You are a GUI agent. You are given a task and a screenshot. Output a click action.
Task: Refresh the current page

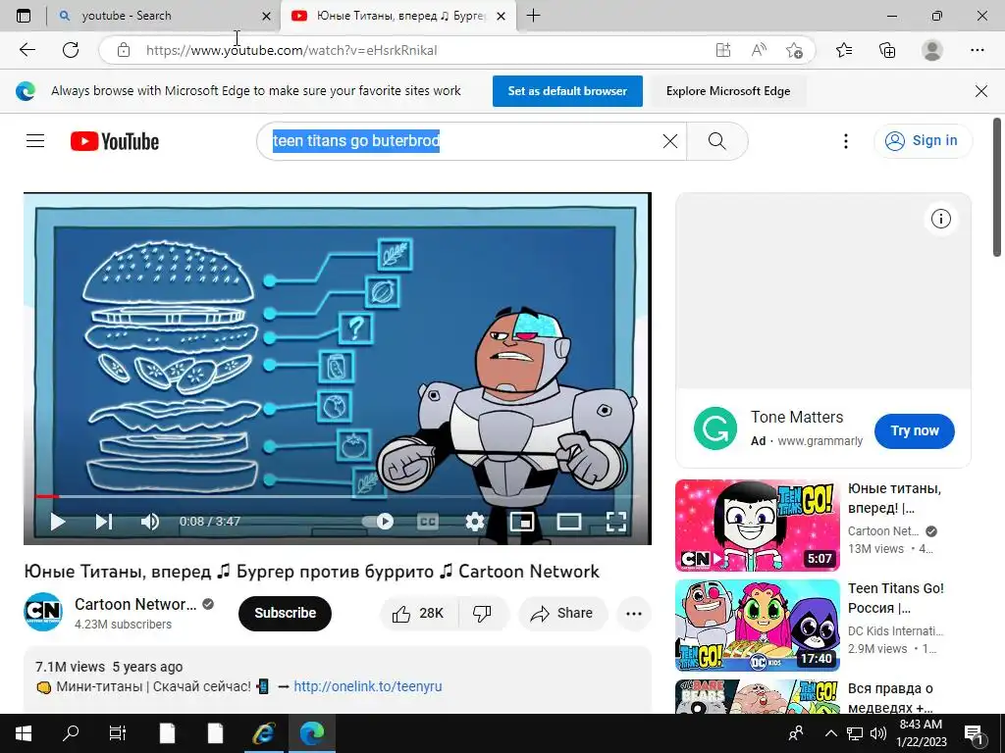pos(71,50)
